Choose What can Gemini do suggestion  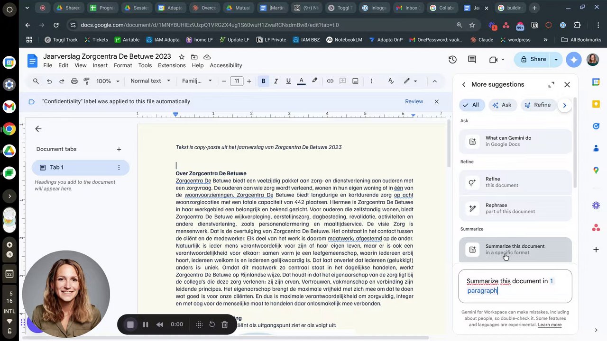pyautogui.click(x=515, y=141)
